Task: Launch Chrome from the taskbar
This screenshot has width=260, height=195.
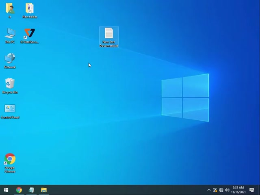Action: click(x=19, y=190)
